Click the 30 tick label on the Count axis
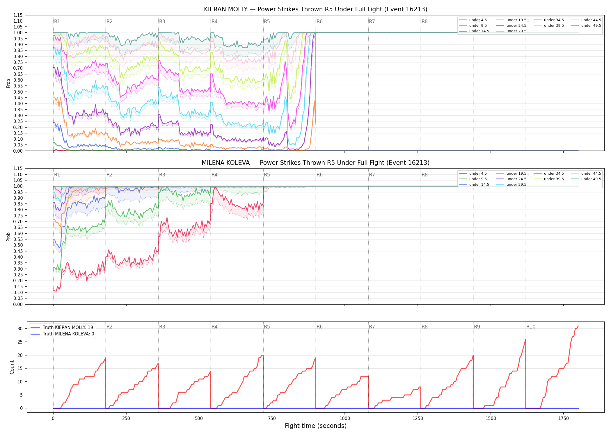The height and width of the screenshot is (436, 611). point(20,329)
